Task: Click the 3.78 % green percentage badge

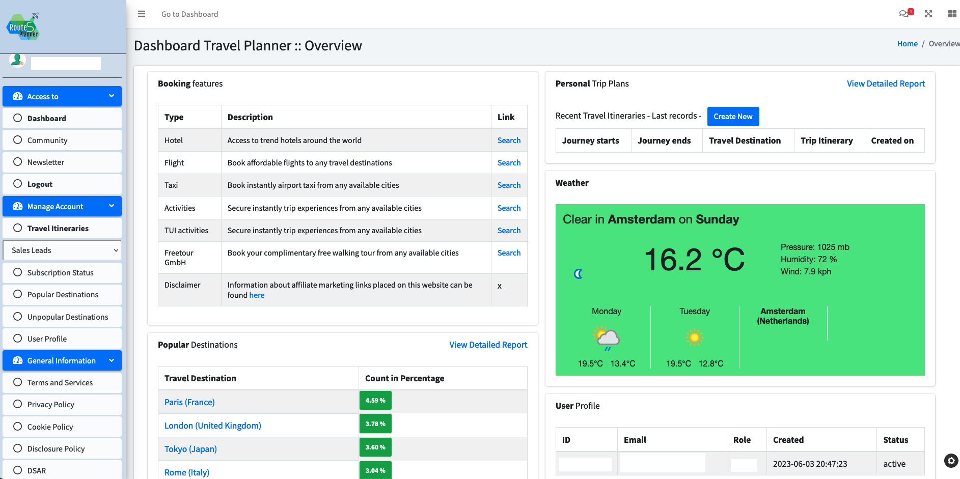Action: click(x=375, y=424)
